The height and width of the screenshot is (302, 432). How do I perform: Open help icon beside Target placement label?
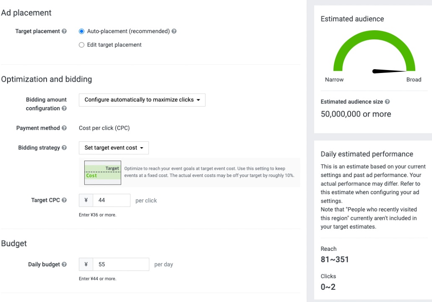64,31
